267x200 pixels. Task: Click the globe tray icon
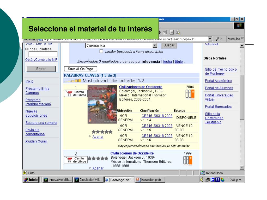[223, 180]
